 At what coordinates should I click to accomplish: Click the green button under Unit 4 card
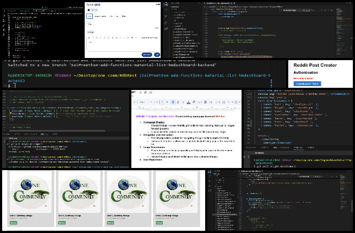(x=159, y=223)
